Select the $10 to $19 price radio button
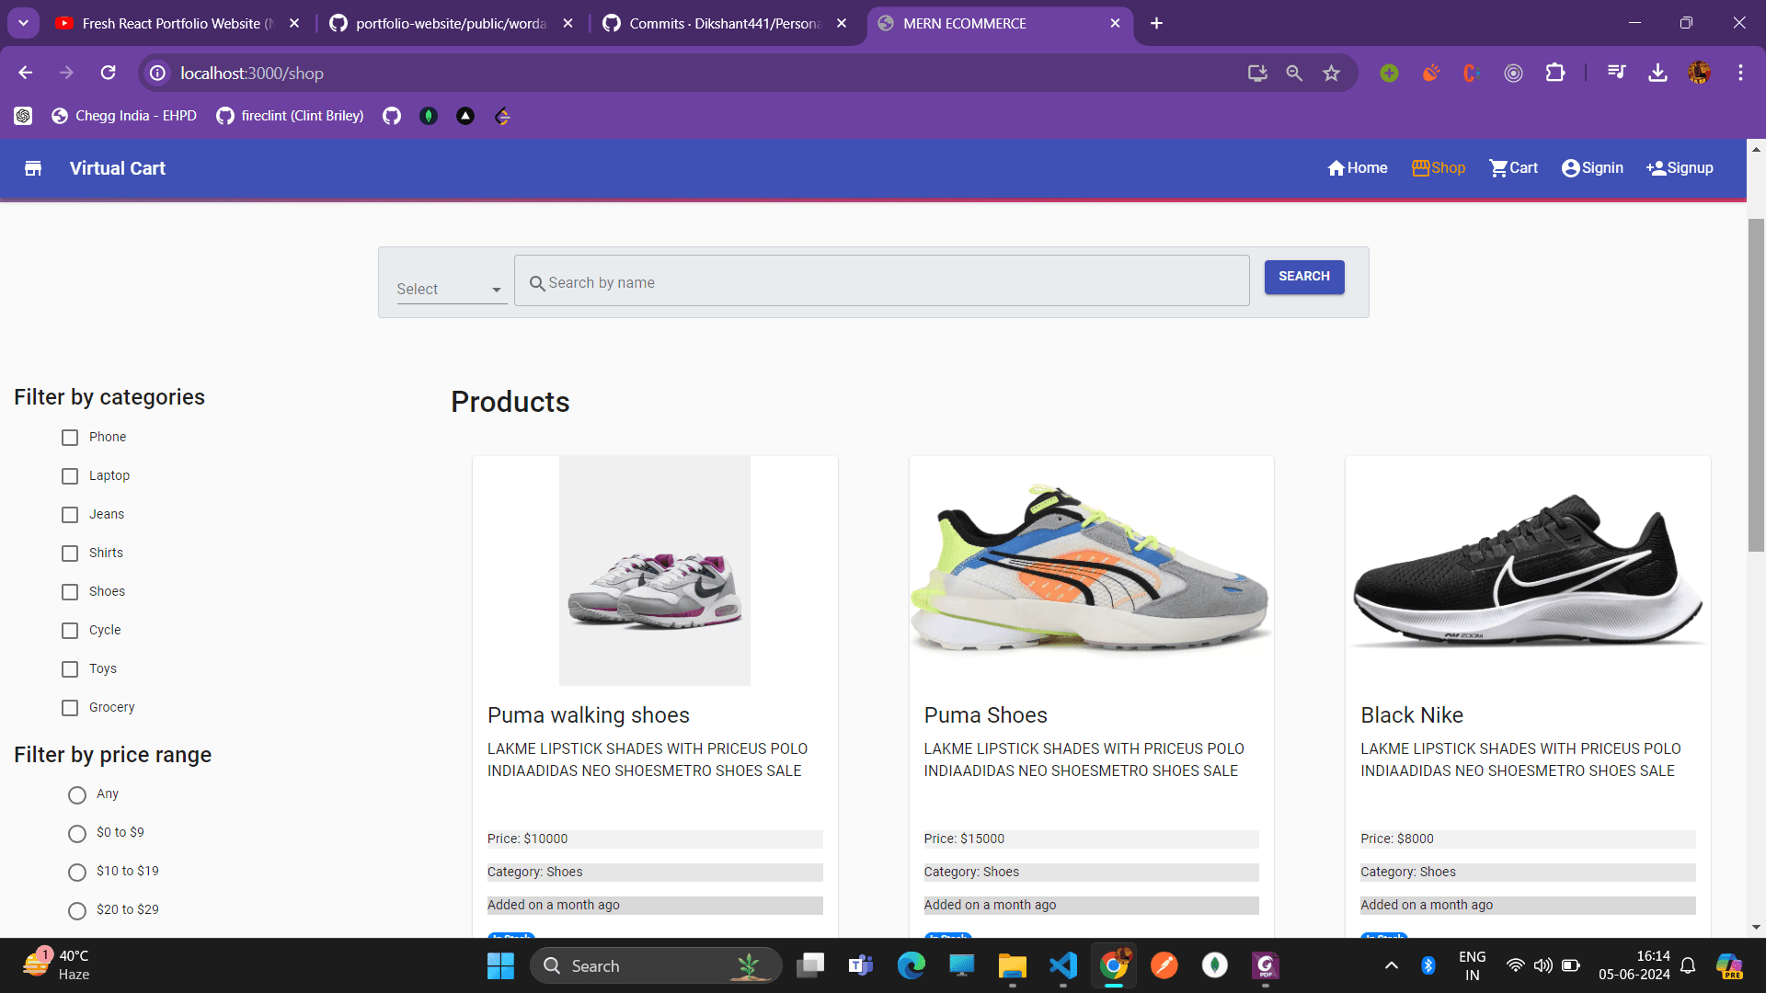Viewport: 1766px width, 993px height. coord(76,872)
